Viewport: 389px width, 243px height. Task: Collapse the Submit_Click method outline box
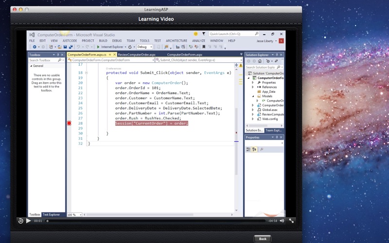(x=87, y=73)
